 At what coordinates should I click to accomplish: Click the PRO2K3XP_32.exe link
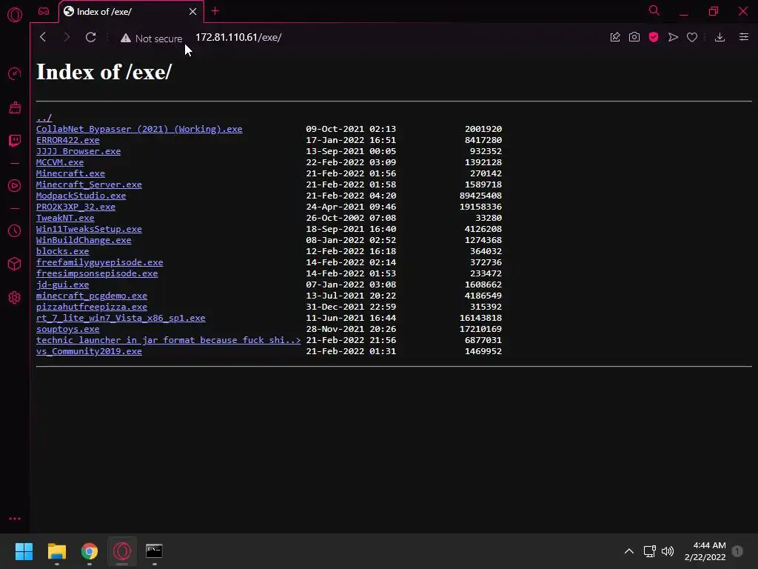click(76, 207)
